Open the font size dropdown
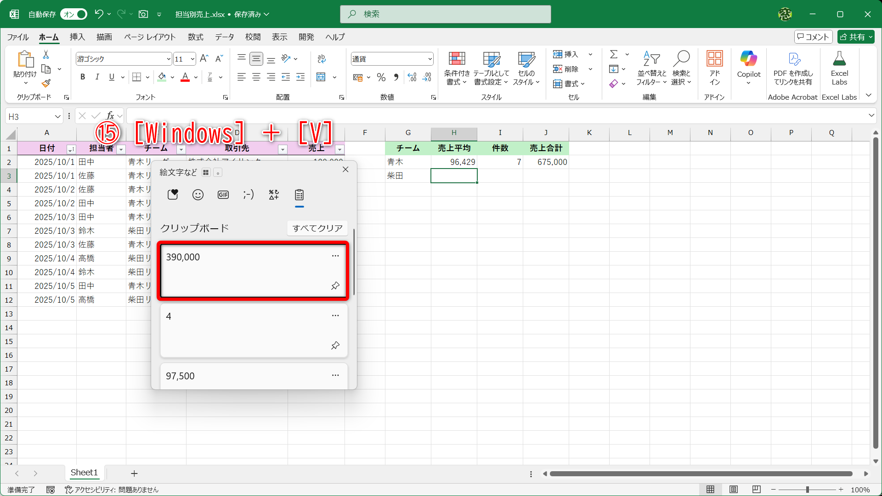This screenshot has height=496, width=882. click(193, 58)
